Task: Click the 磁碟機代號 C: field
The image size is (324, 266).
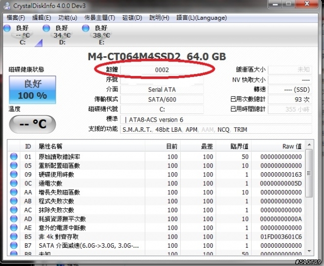Action: coord(162,109)
